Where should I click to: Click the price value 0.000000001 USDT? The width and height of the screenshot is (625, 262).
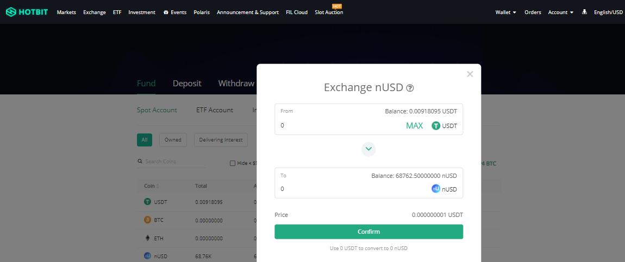point(437,215)
